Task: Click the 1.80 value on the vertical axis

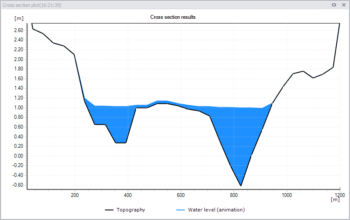Action: pos(18,69)
